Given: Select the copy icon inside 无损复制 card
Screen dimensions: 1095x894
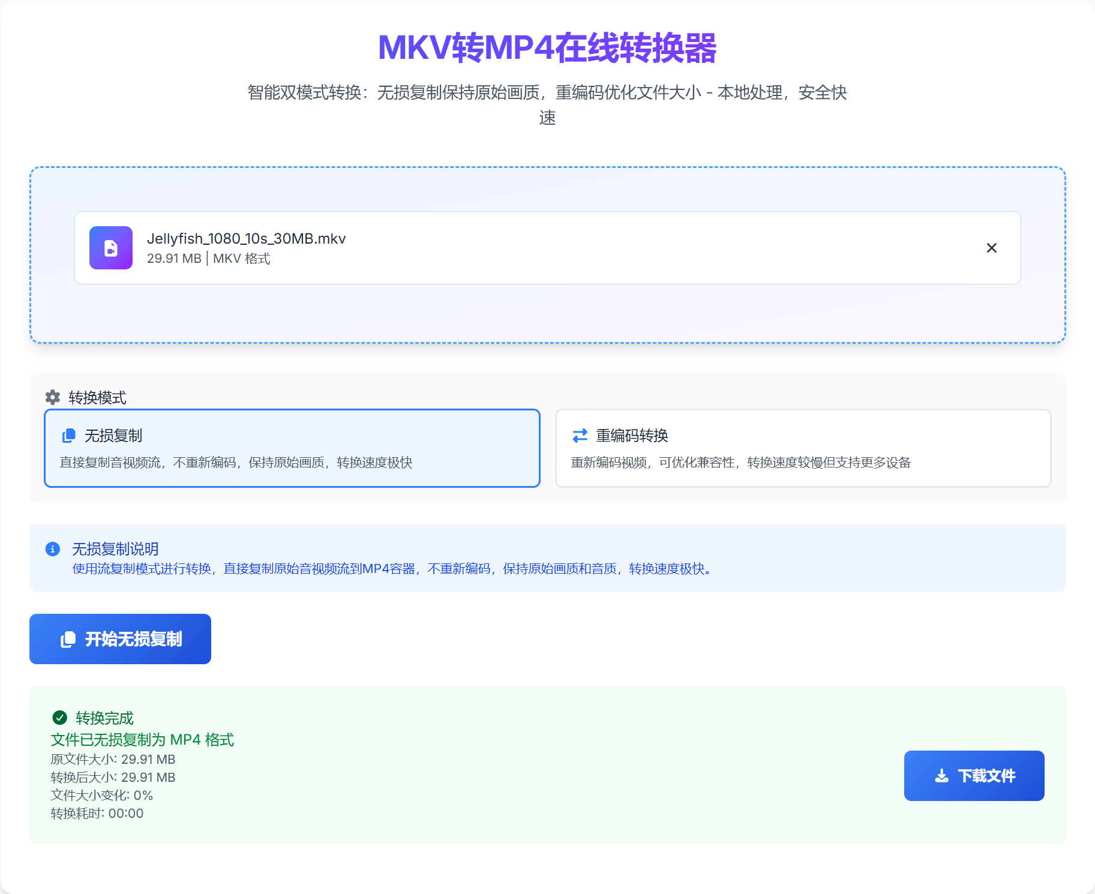Looking at the screenshot, I should click(68, 436).
